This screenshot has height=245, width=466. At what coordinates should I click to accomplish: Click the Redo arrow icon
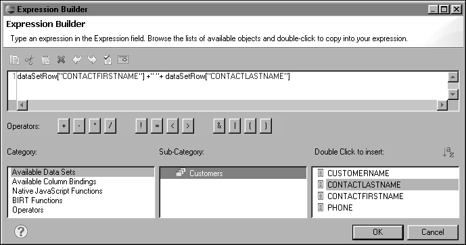(92, 60)
